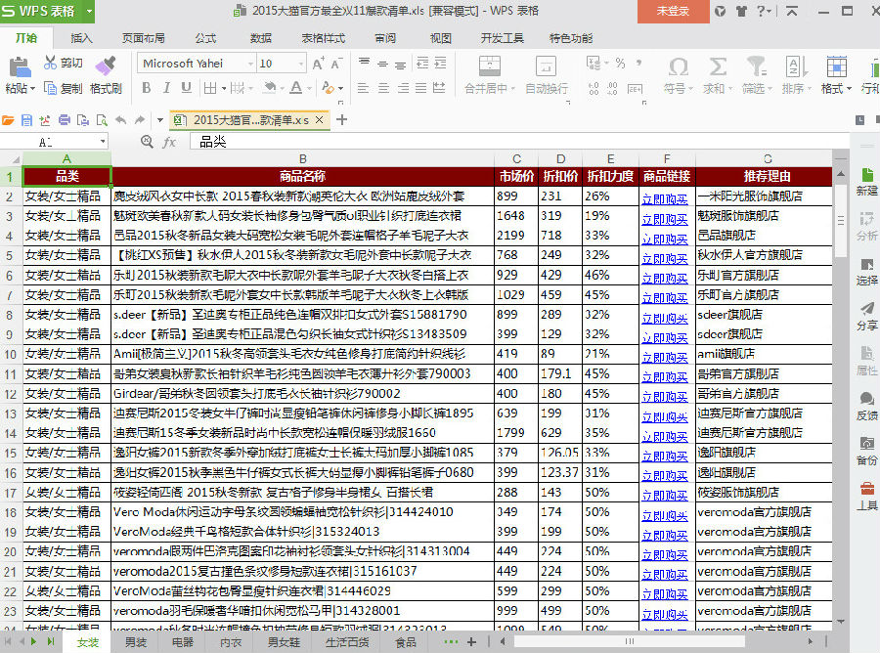Click the Cut (剪切) scissors icon
The image size is (880, 653).
pos(51,63)
